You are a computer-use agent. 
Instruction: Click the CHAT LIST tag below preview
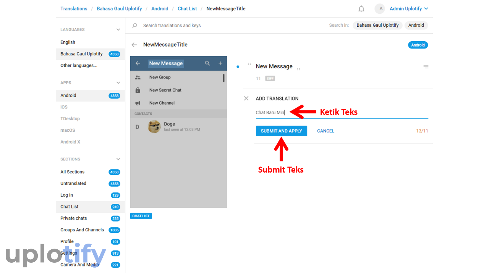coord(141,216)
